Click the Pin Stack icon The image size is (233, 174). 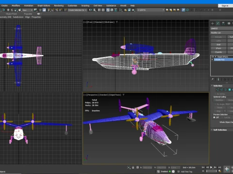tap(213, 79)
